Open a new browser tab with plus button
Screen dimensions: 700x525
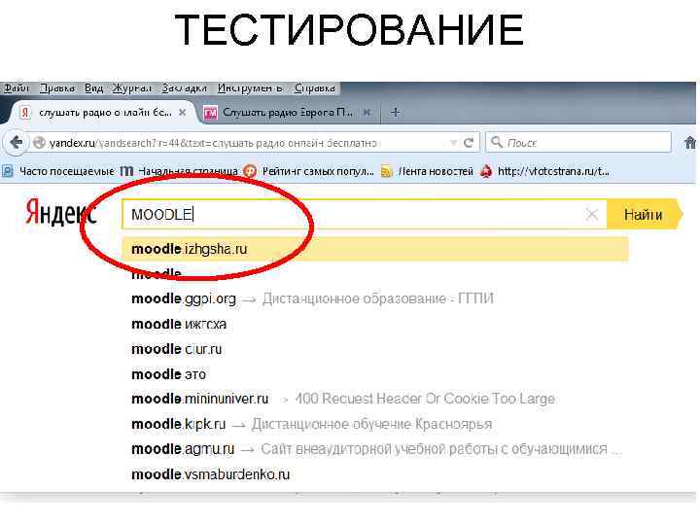(395, 113)
